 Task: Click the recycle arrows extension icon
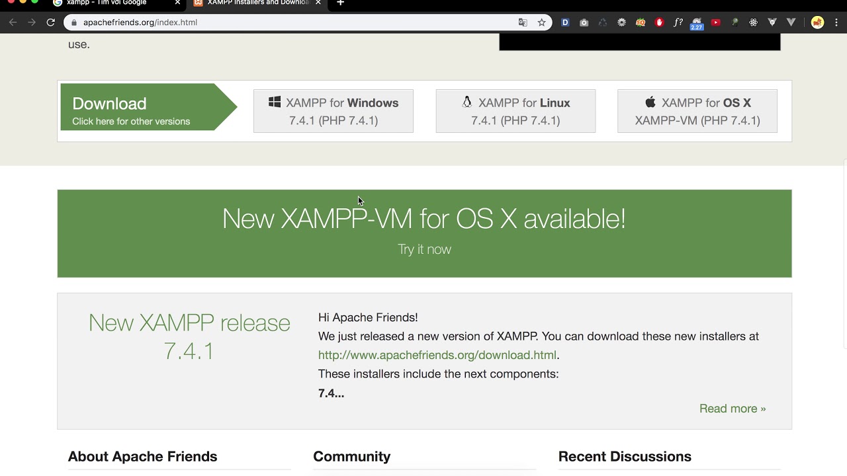coord(602,22)
